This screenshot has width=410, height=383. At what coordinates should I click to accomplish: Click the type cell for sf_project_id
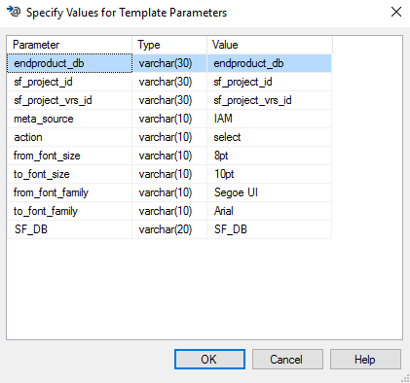point(169,82)
